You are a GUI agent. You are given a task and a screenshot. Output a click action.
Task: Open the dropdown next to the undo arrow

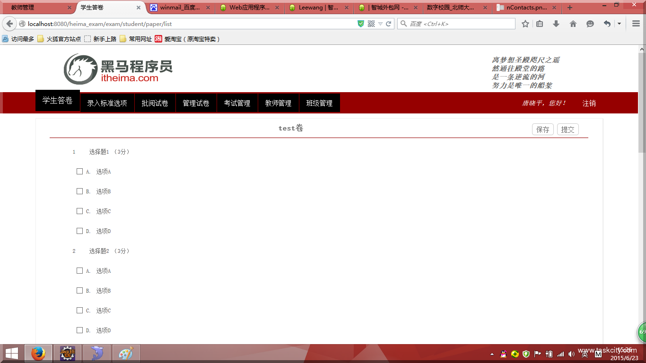[x=619, y=24]
